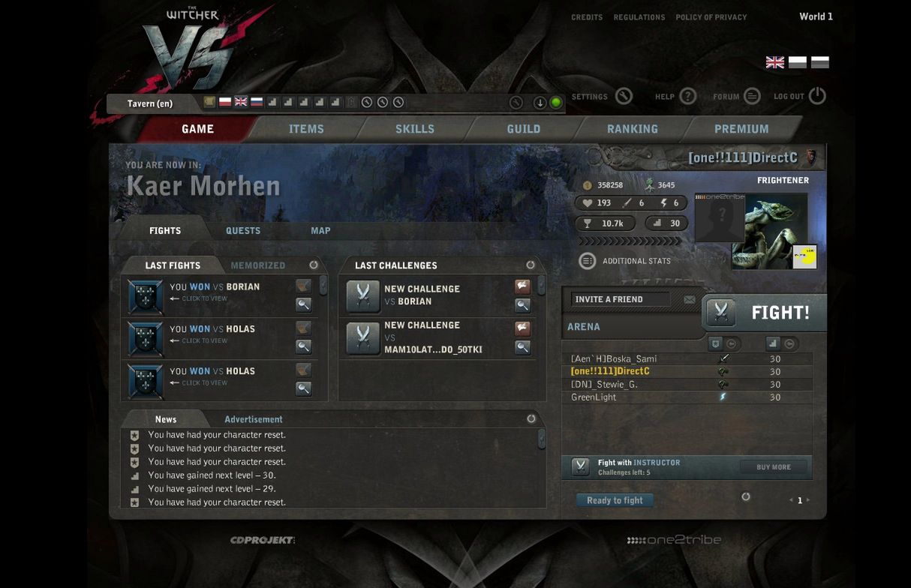Go to next arena page arrow
This screenshot has width=911, height=588.
coord(808,500)
